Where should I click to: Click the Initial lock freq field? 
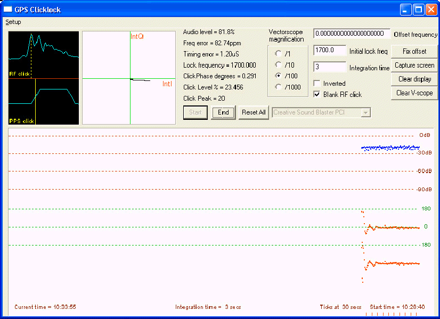point(330,51)
